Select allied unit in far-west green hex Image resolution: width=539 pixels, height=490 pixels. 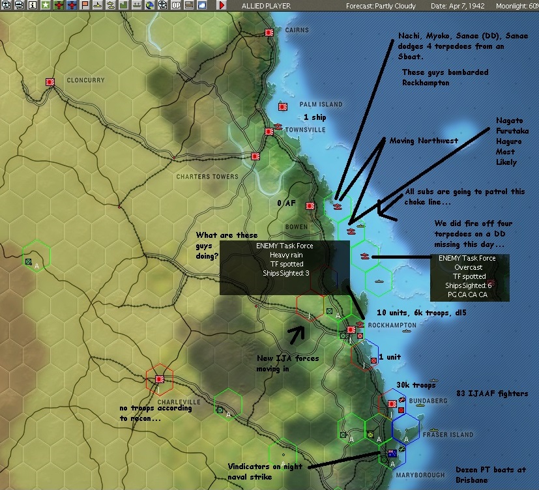[x=29, y=262]
